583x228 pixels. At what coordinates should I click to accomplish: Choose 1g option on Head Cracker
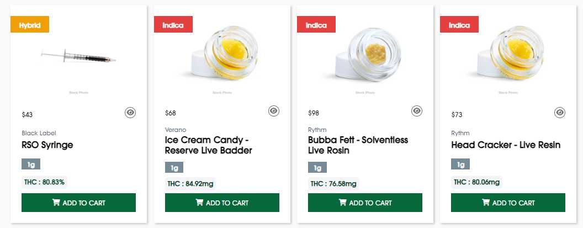[x=460, y=164]
